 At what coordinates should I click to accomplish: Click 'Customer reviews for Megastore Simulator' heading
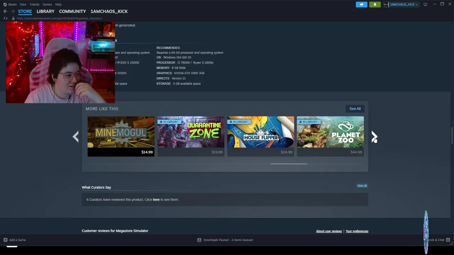click(x=115, y=231)
